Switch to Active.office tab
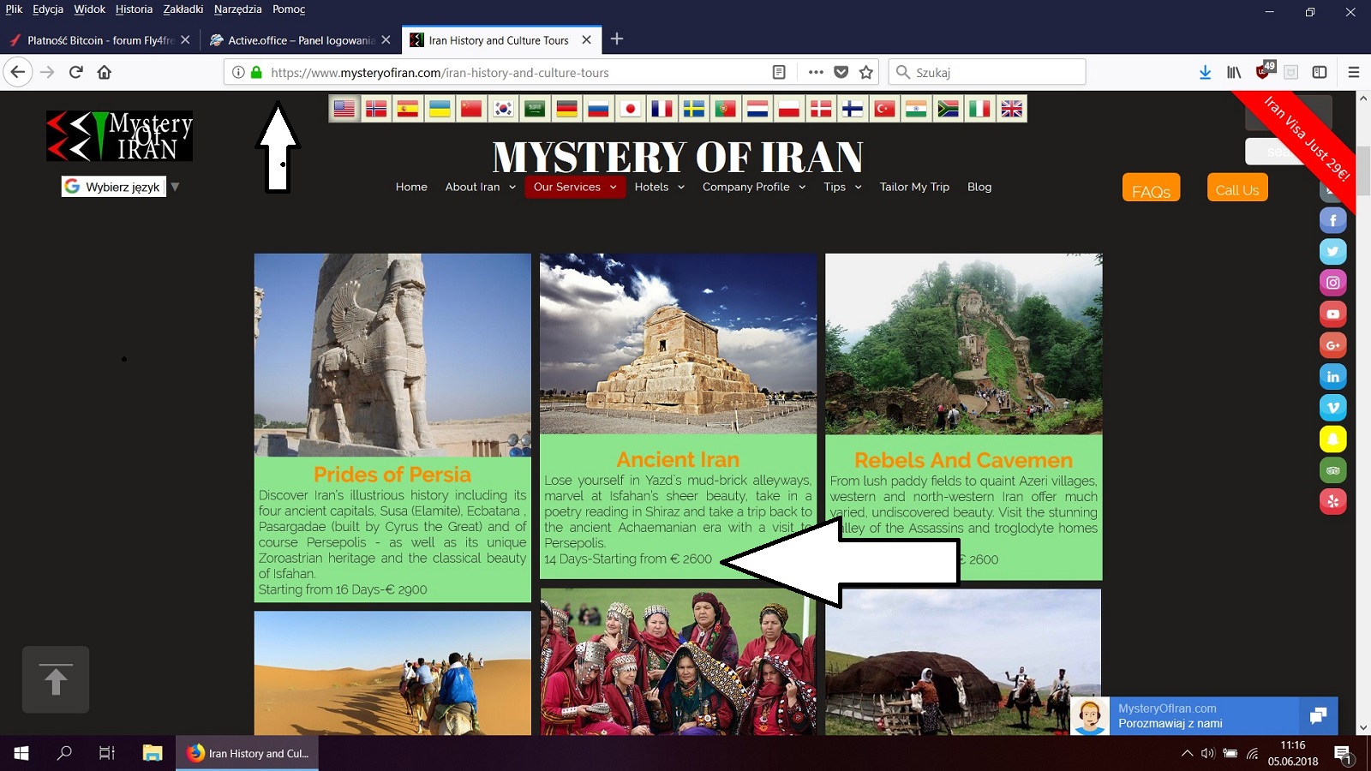Viewport: 1371px width, 771px height. [301, 40]
